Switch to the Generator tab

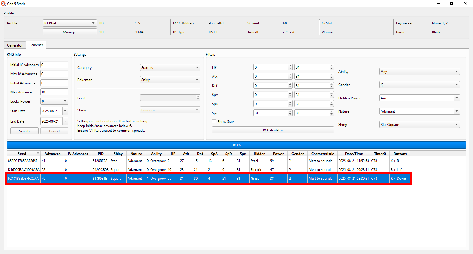15,45
